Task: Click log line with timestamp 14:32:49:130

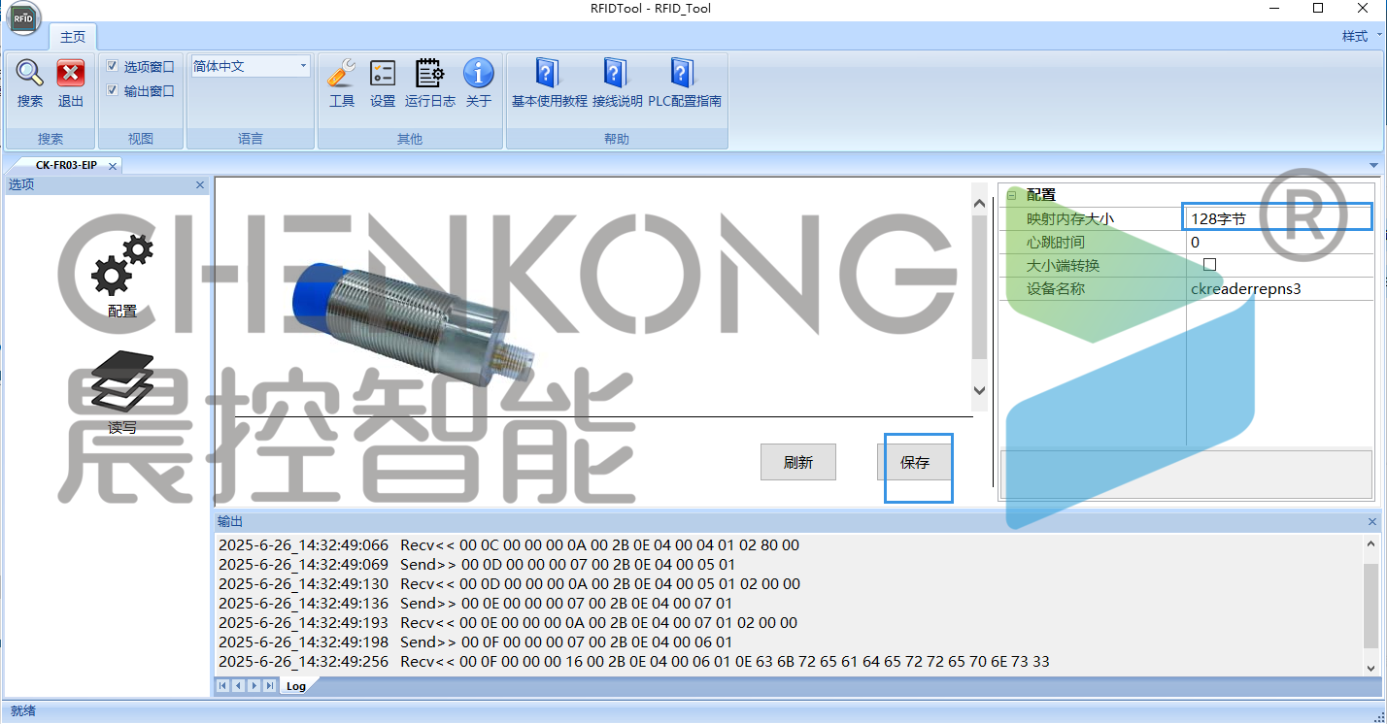Action: pyautogui.click(x=510, y=584)
